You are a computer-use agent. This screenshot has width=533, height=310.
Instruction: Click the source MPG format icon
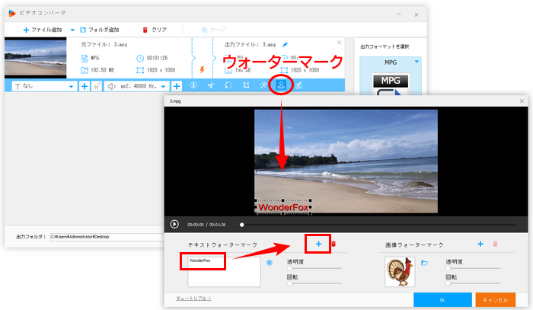pyautogui.click(x=85, y=58)
